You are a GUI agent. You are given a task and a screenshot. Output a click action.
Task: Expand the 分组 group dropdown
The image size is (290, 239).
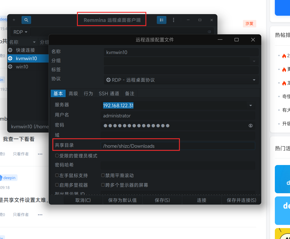[254, 61]
